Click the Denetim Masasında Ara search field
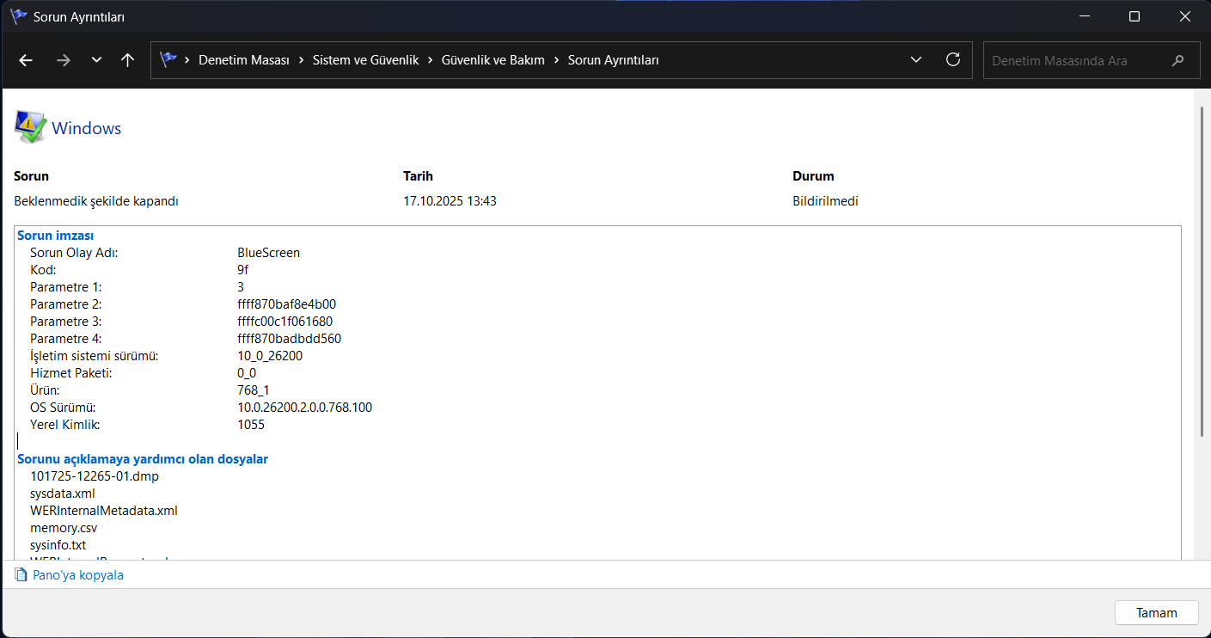Viewport: 1211px width, 638px height. click(x=1092, y=60)
